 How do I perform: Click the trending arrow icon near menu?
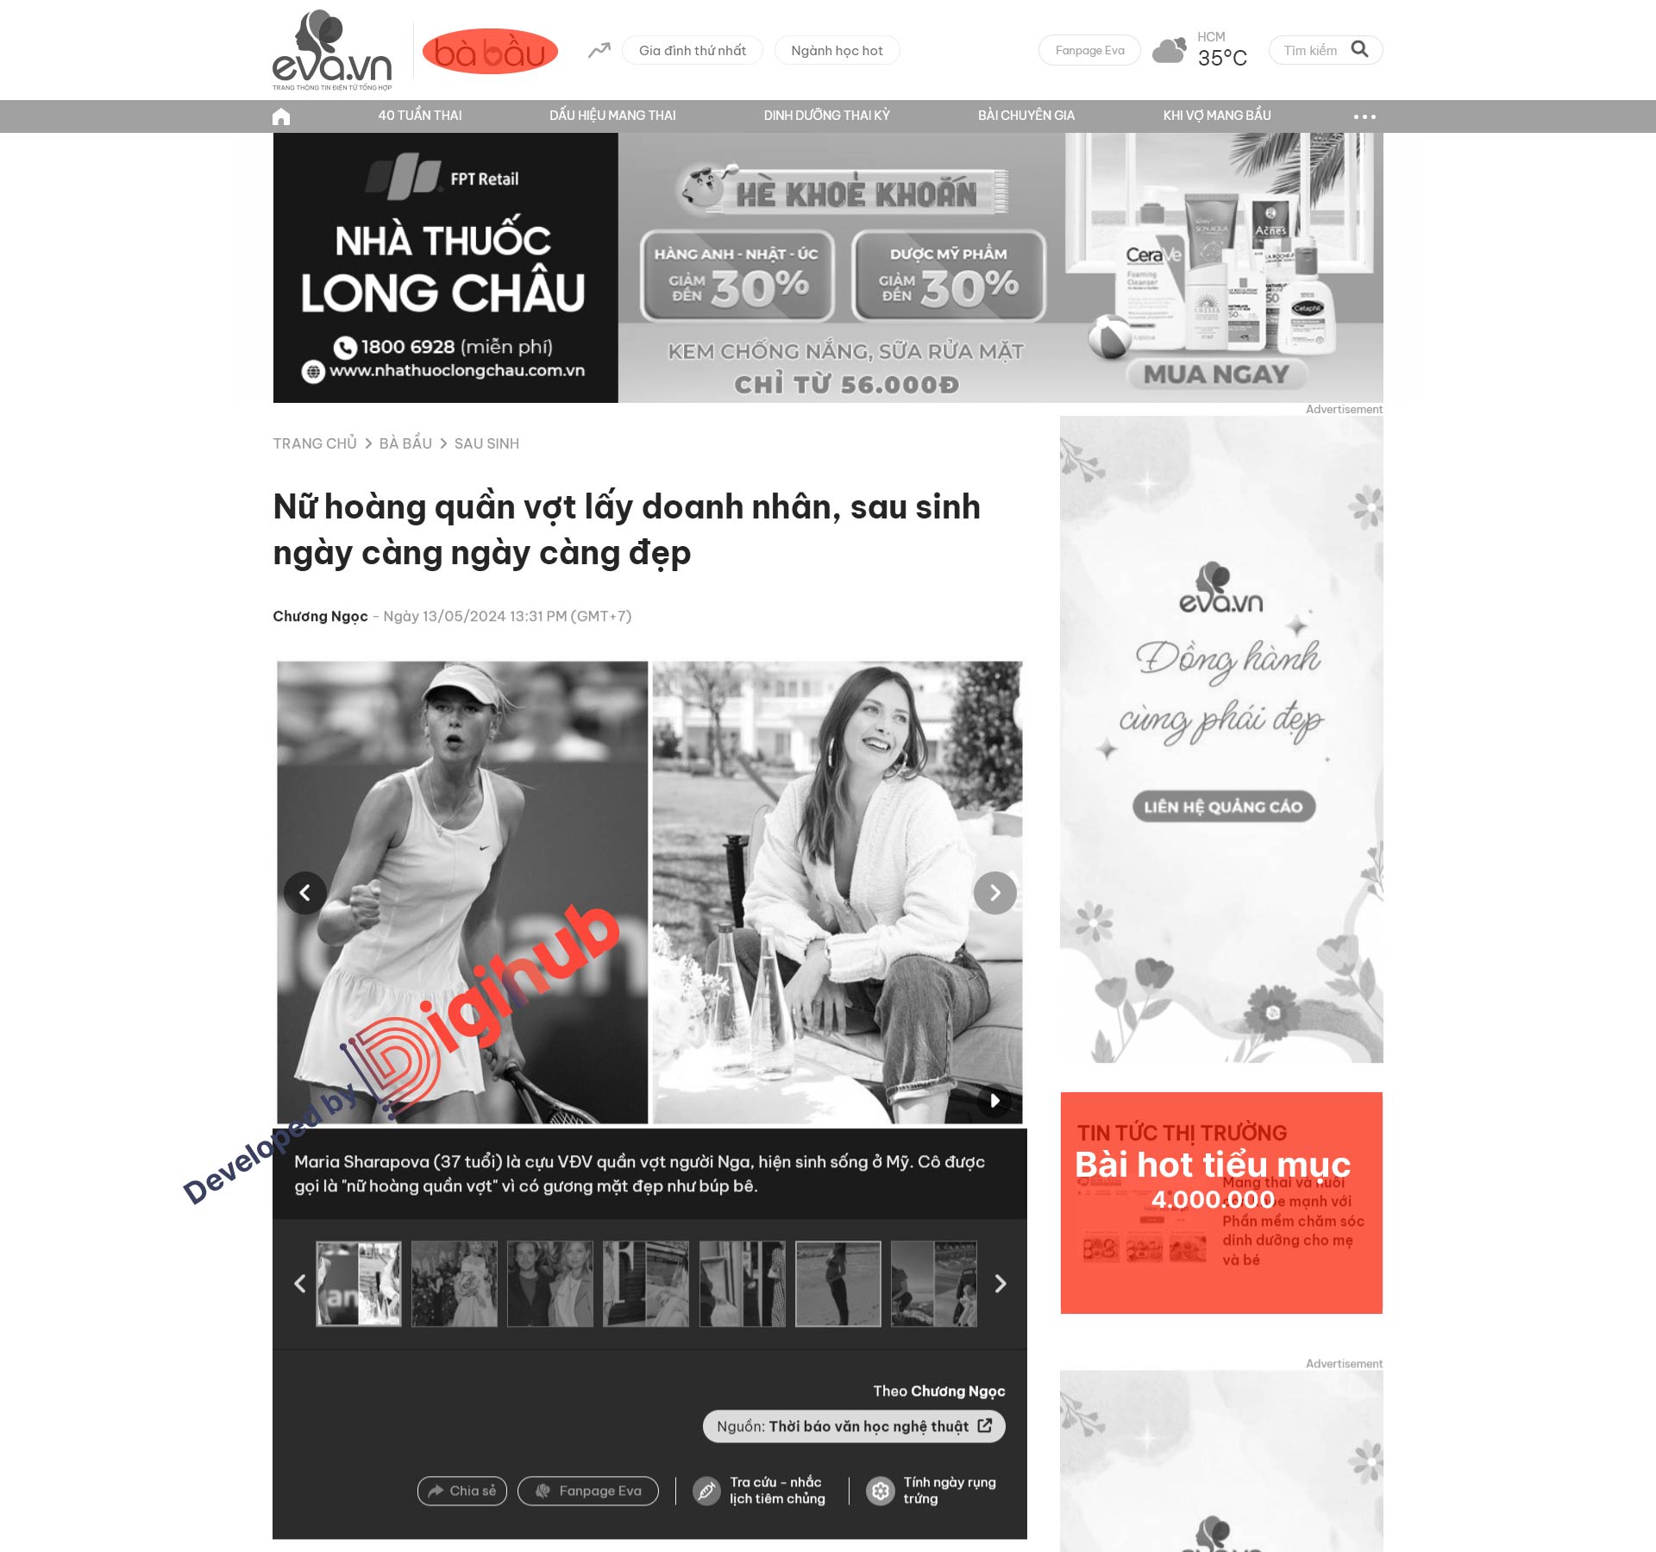[599, 53]
